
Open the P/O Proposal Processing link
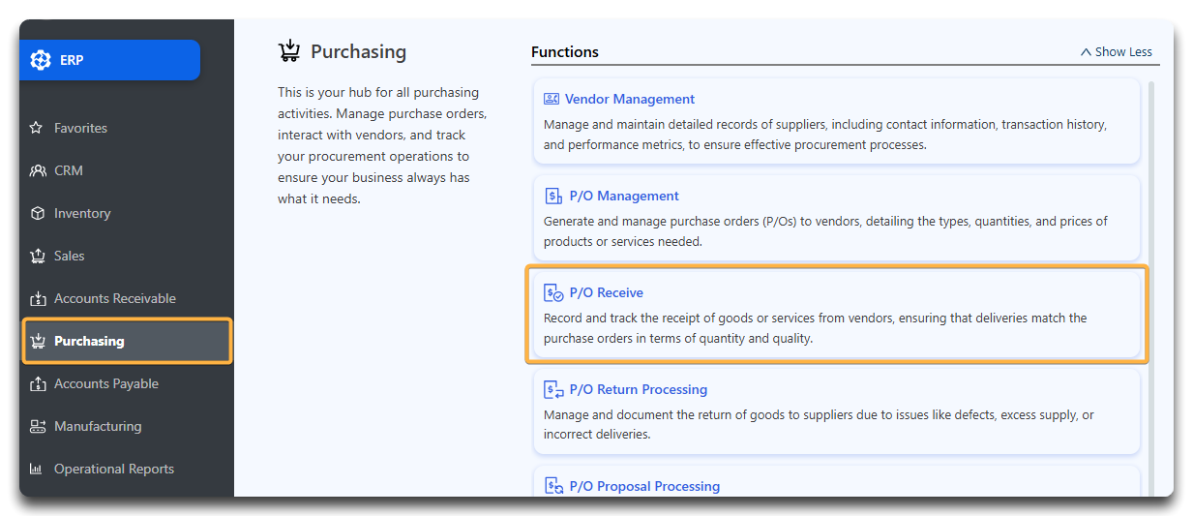[x=644, y=486]
